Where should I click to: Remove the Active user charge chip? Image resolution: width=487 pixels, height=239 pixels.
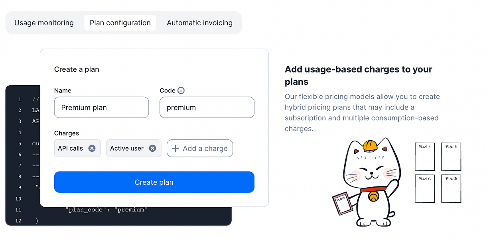tap(152, 148)
